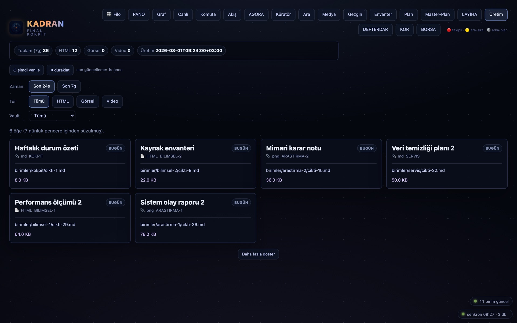The image size is (517, 323).
Task: Click the paperclip icon on Mimari karar notu
Action: 268,156
